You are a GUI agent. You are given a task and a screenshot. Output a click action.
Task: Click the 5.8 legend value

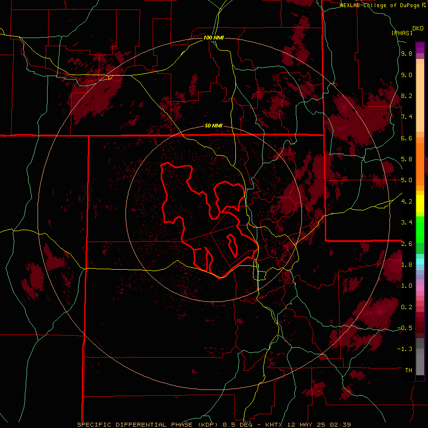tap(407, 159)
